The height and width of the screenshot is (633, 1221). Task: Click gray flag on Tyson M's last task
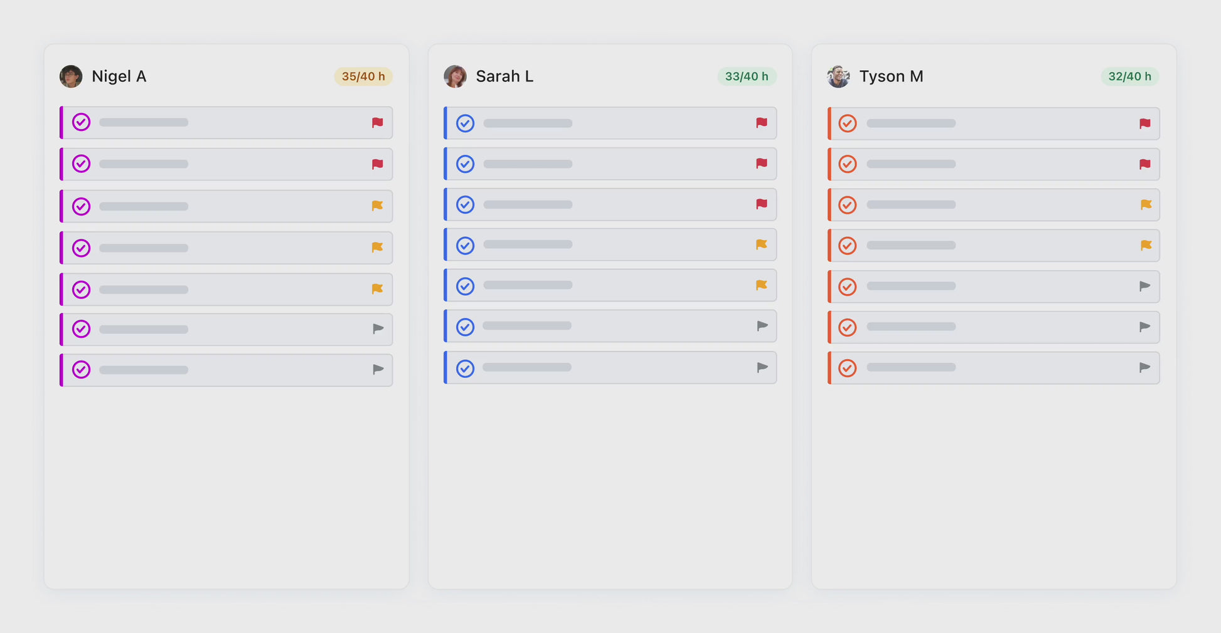[x=1145, y=367]
